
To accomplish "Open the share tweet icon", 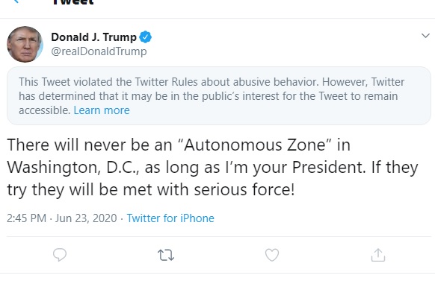I will click(x=378, y=255).
